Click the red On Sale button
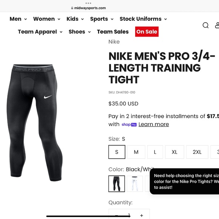Screen dimensions: 219x219 (x=147, y=32)
